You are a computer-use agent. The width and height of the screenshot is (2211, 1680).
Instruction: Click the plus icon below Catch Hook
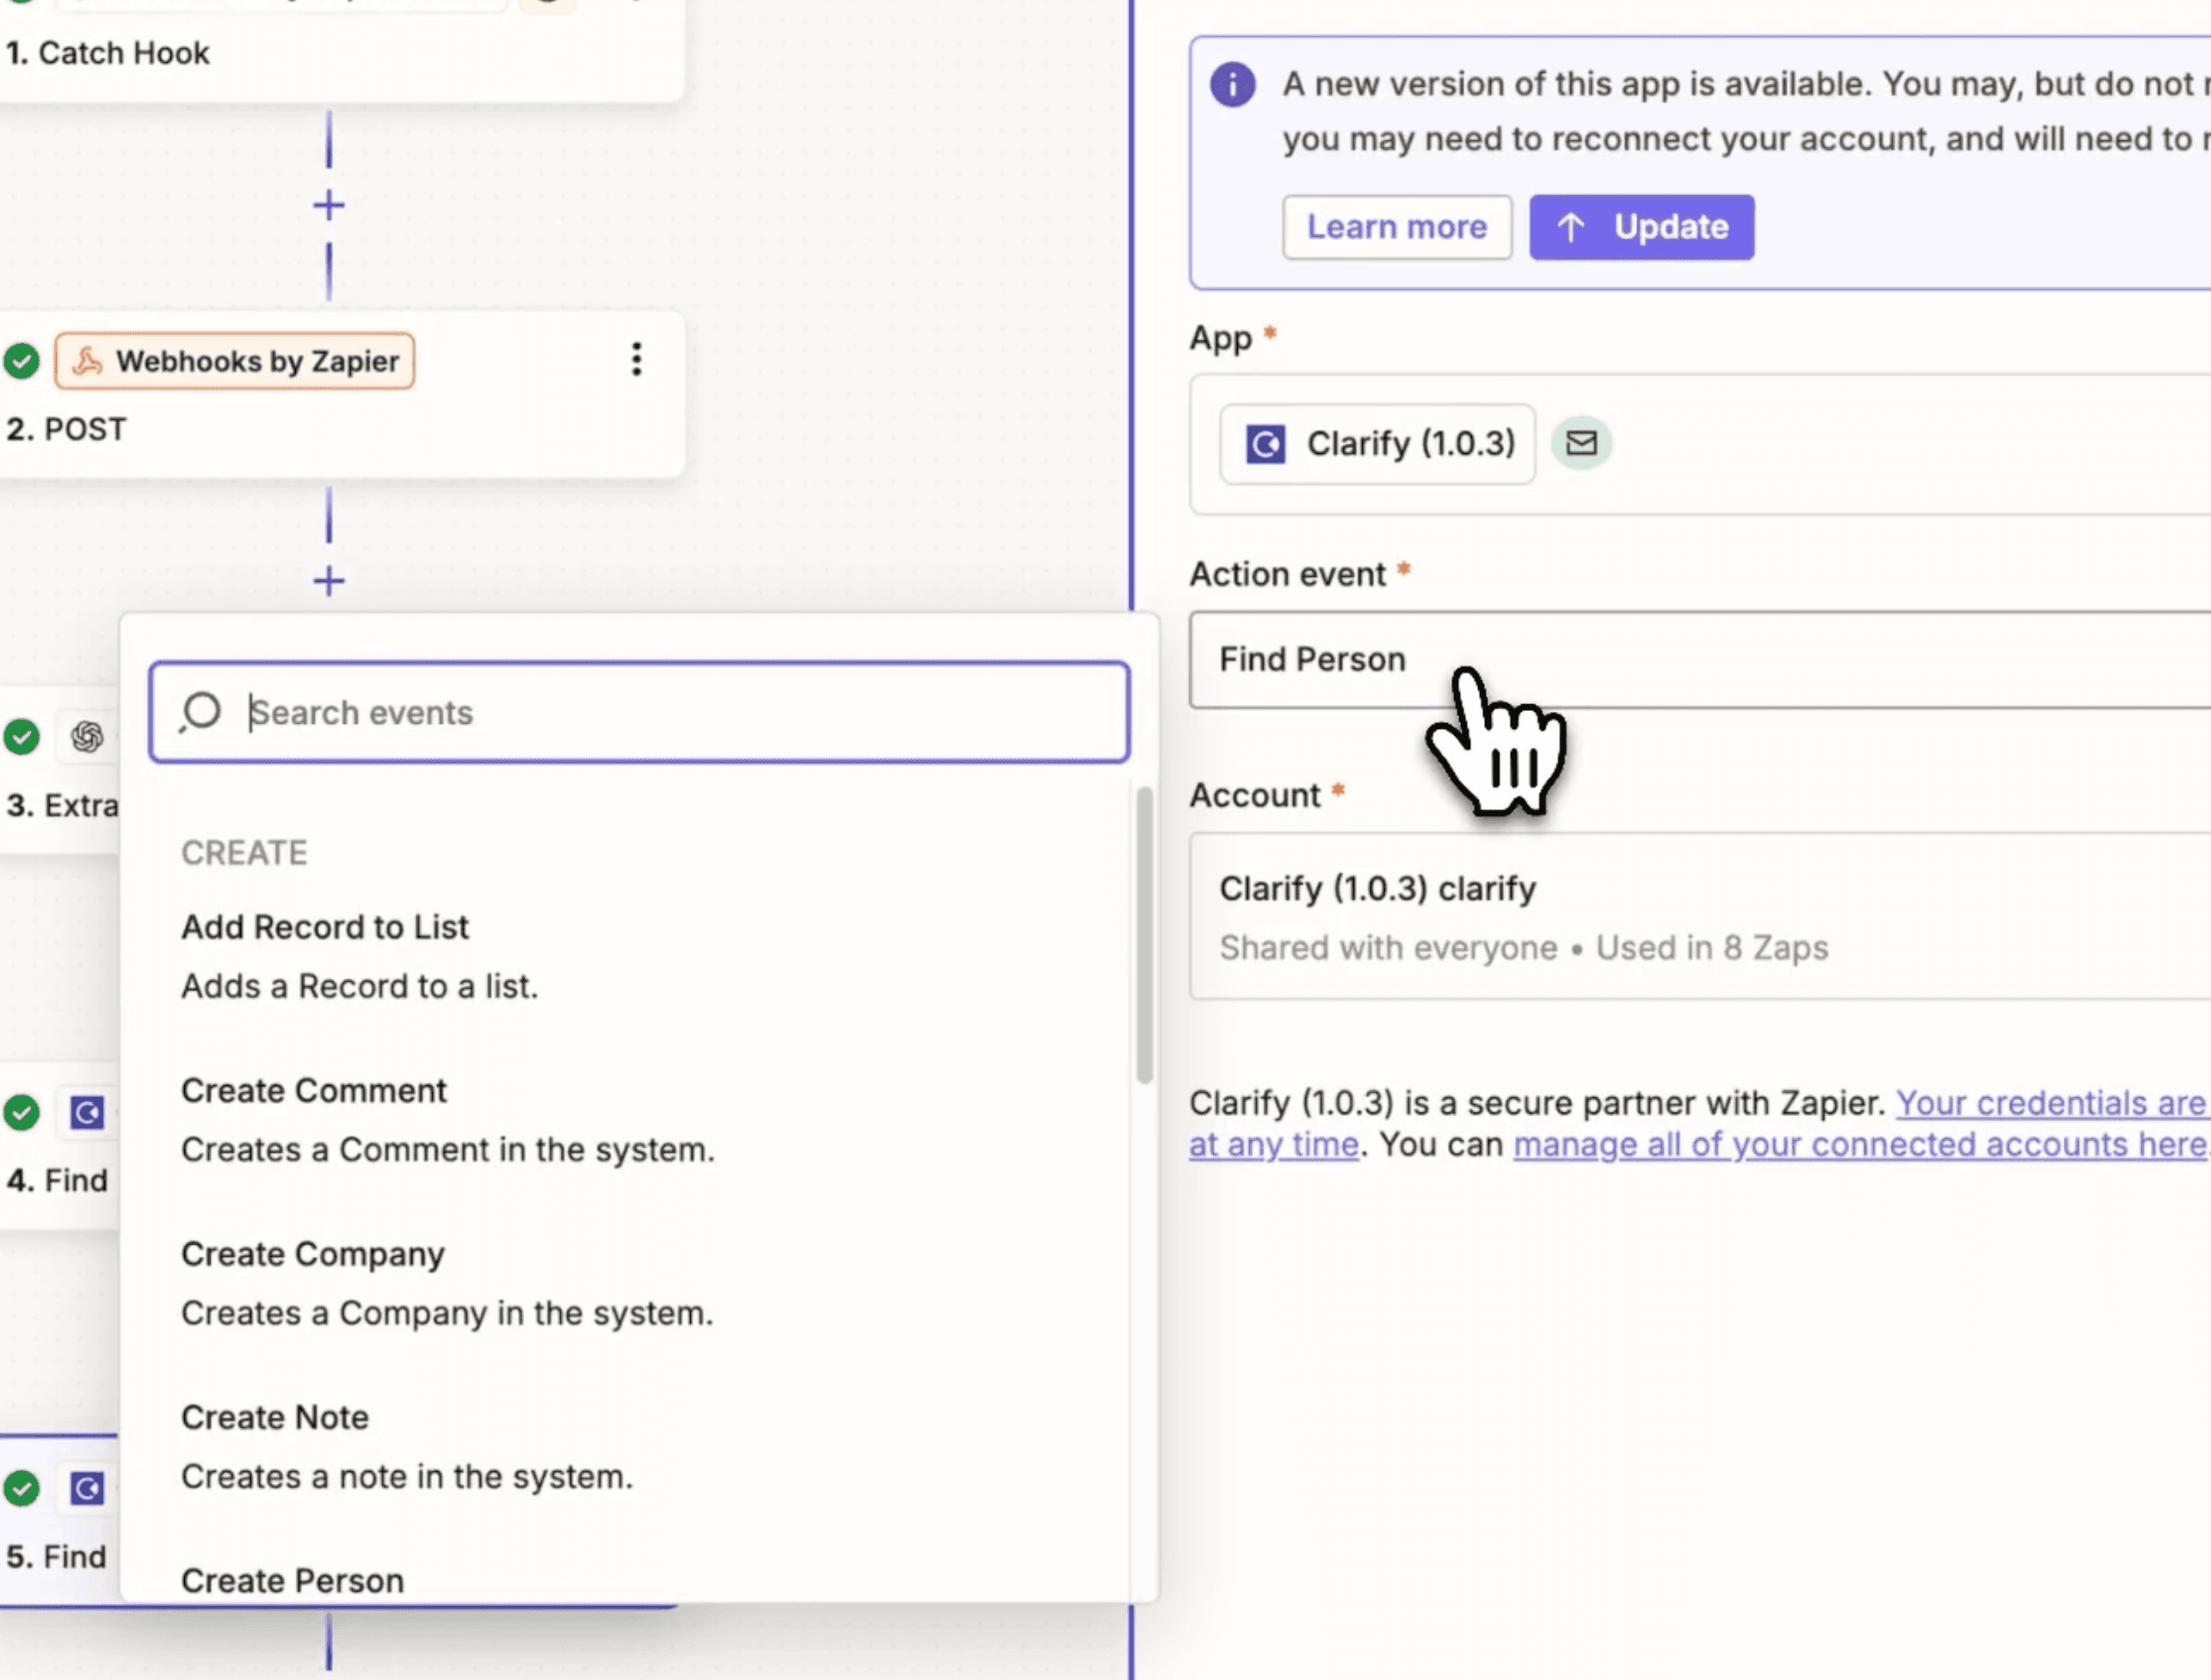point(328,206)
